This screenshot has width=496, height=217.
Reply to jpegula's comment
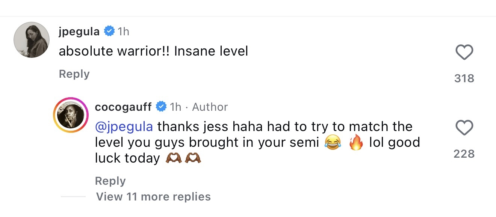click(x=74, y=74)
